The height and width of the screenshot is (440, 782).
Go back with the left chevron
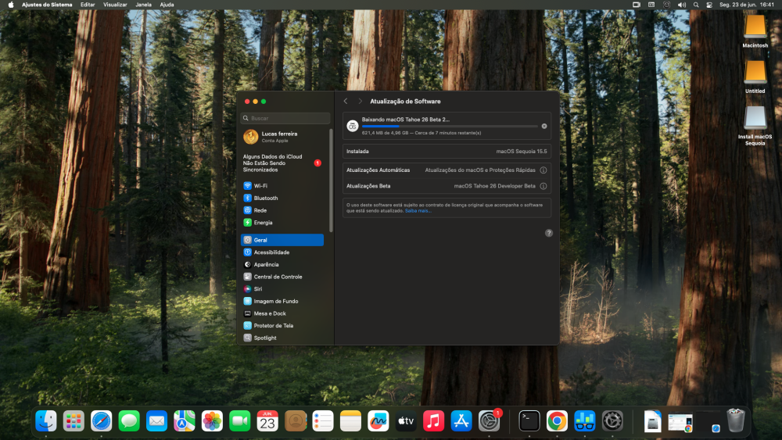[346, 101]
